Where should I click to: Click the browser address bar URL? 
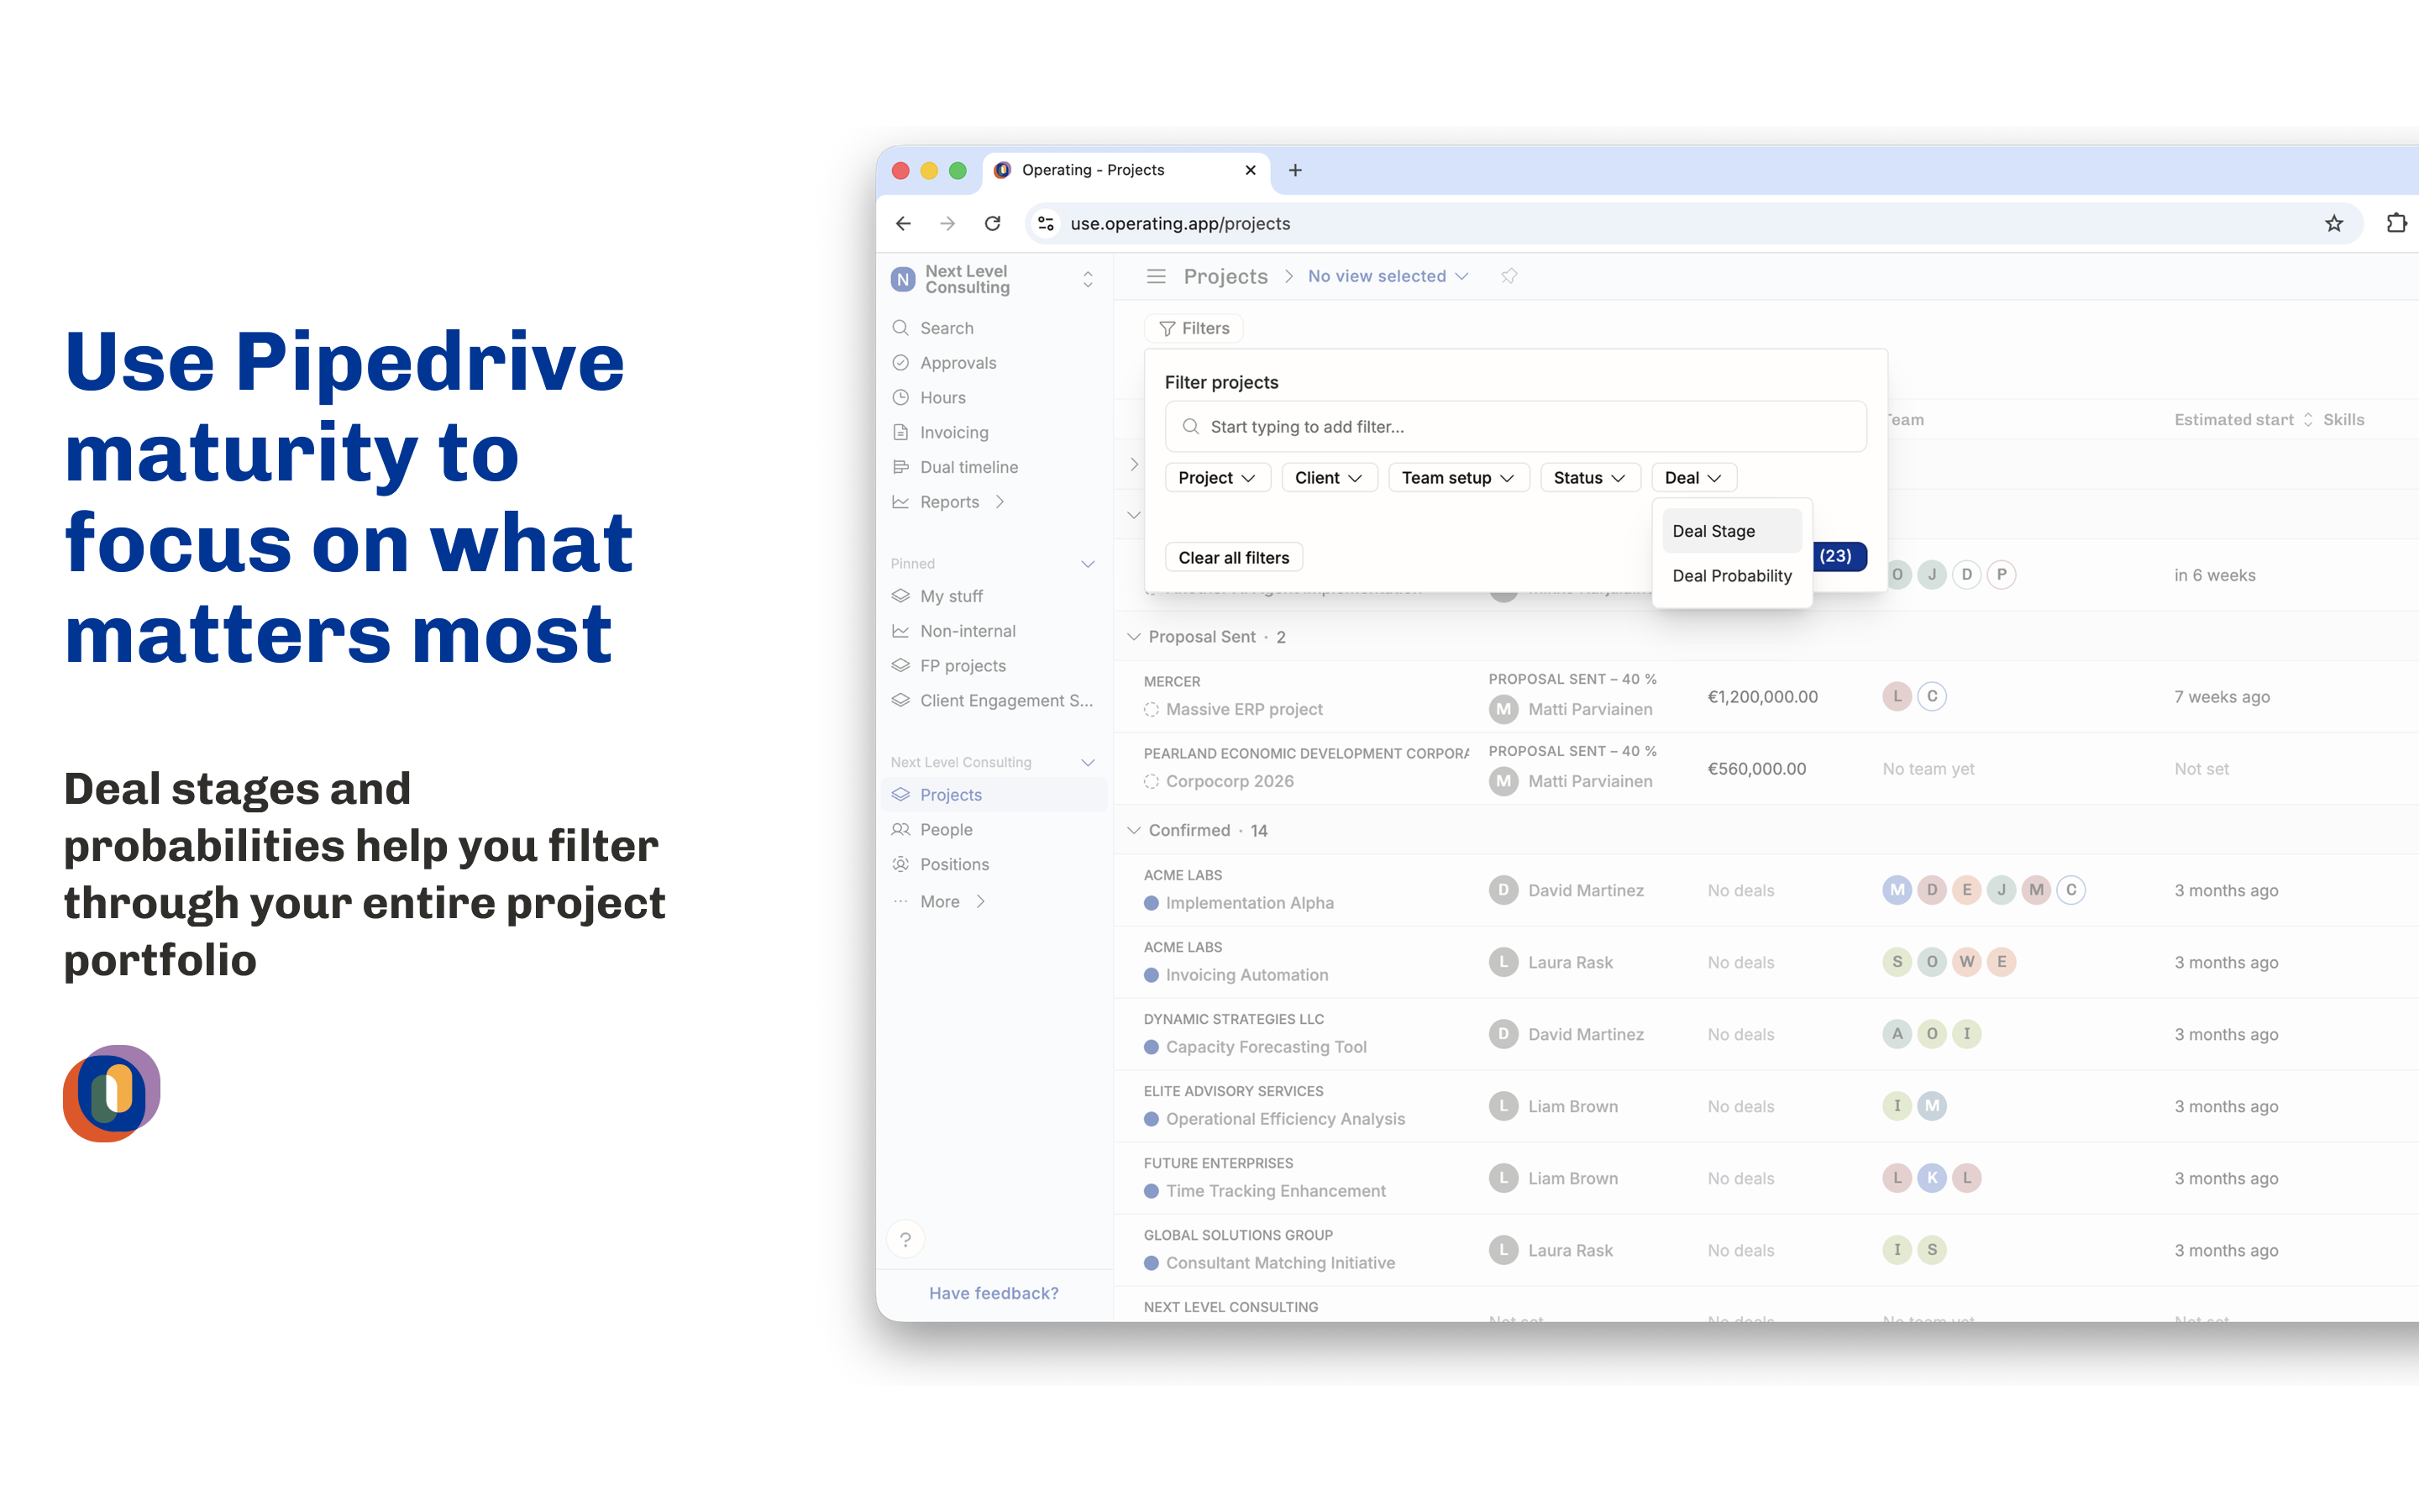click(1179, 224)
